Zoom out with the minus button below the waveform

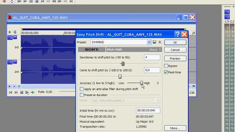(14, 87)
